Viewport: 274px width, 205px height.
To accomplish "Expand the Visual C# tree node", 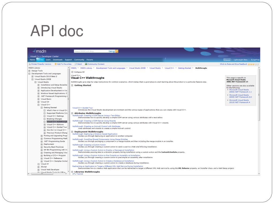I will 39,102.
